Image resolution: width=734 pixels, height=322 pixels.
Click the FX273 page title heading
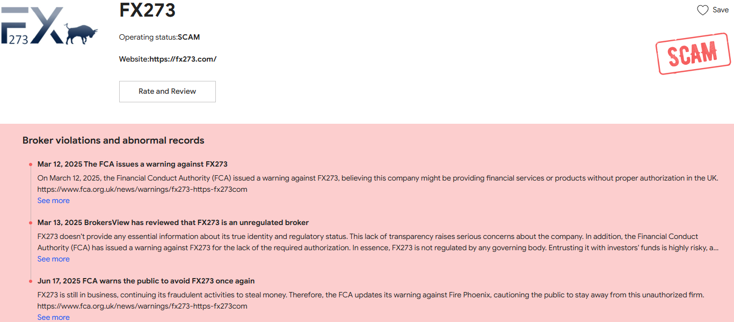[x=147, y=10]
